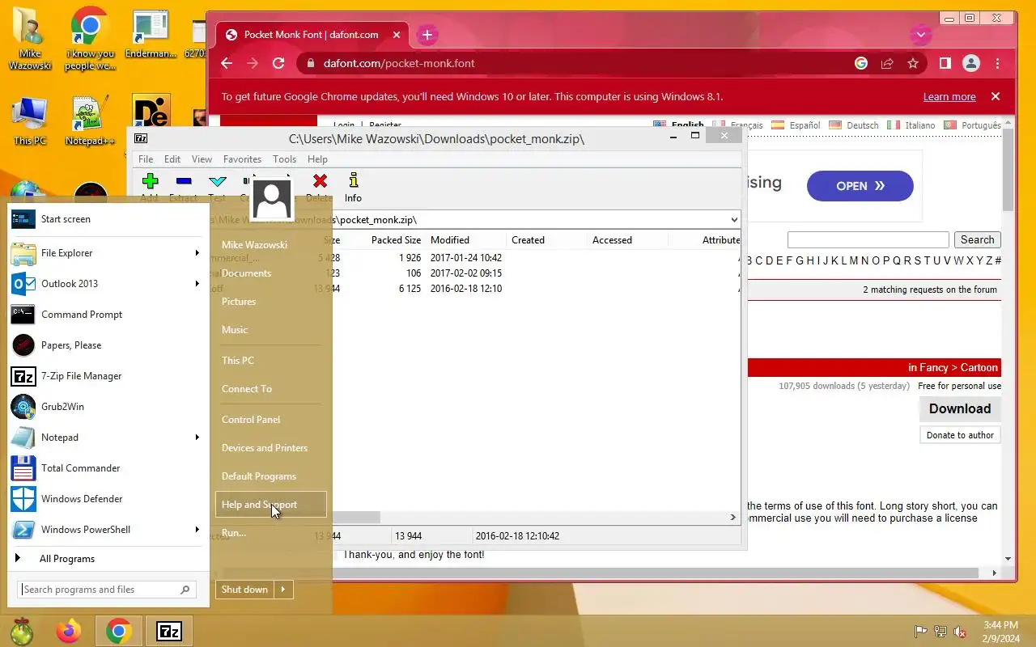Expand Notepad submenu arrow
Image resolution: width=1036 pixels, height=647 pixels.
pos(197,438)
